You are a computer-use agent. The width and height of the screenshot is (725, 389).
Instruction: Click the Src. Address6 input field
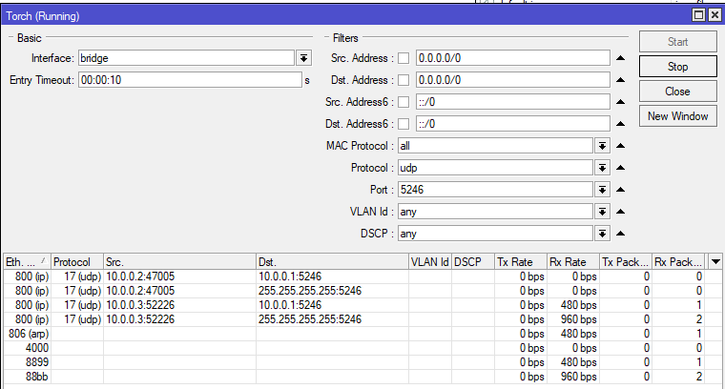[x=513, y=102]
